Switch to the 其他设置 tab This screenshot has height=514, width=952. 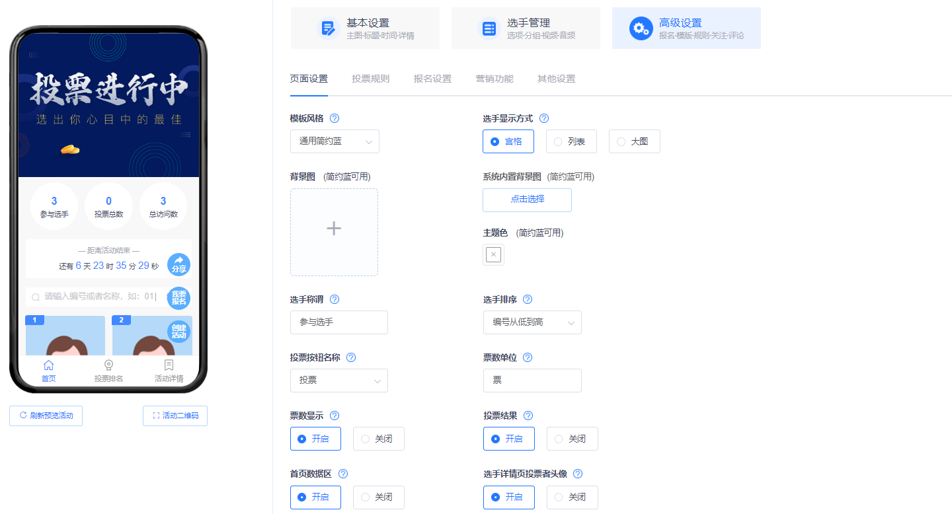[x=557, y=79]
